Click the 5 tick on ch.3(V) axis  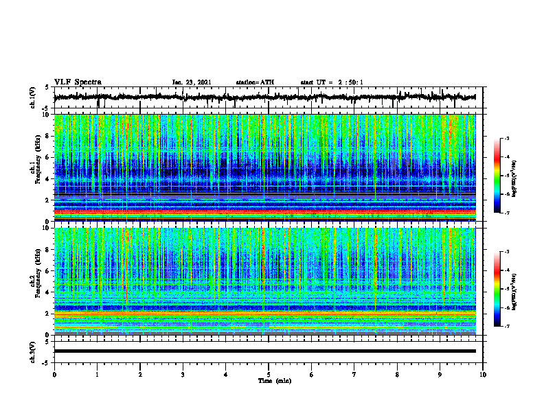pos(47,342)
